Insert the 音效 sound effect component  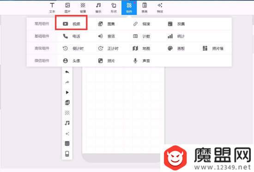pyautogui.click(x=106, y=36)
